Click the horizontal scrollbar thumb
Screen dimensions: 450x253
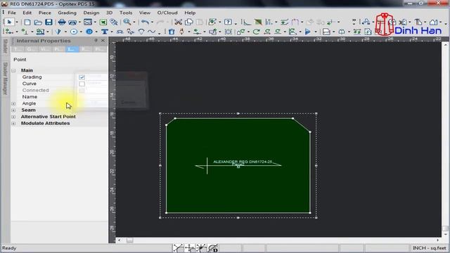tap(129, 240)
